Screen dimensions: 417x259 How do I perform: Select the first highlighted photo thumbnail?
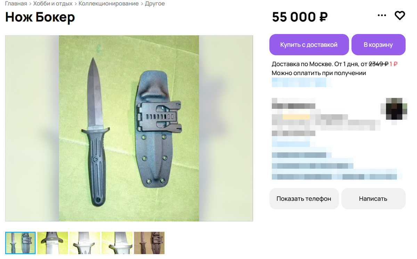[20, 243]
